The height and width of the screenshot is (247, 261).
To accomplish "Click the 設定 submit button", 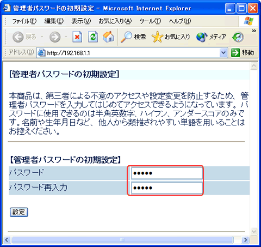I will pyautogui.click(x=19, y=212).
